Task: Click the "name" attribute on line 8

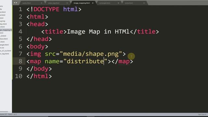Action: tap(52, 61)
